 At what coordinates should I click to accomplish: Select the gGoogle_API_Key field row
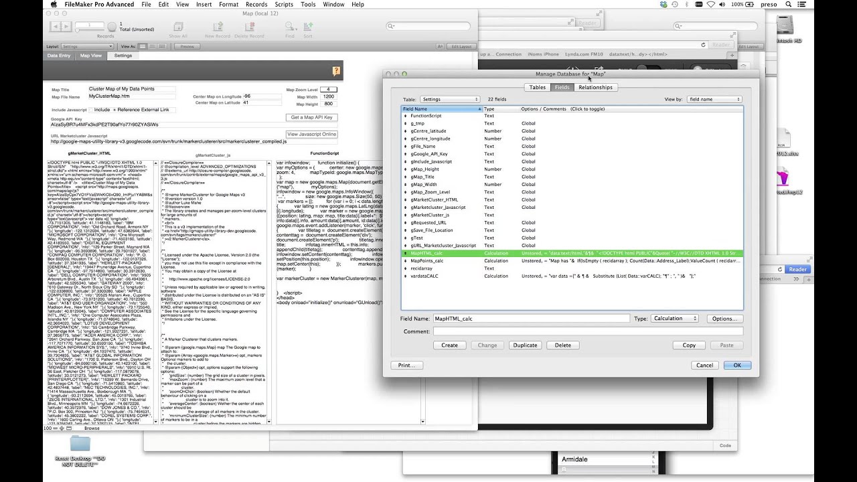[x=572, y=154]
